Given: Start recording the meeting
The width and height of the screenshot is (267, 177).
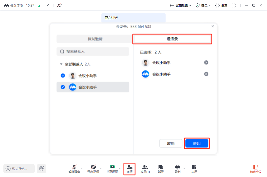Looking at the screenshot, I should coord(177,169).
